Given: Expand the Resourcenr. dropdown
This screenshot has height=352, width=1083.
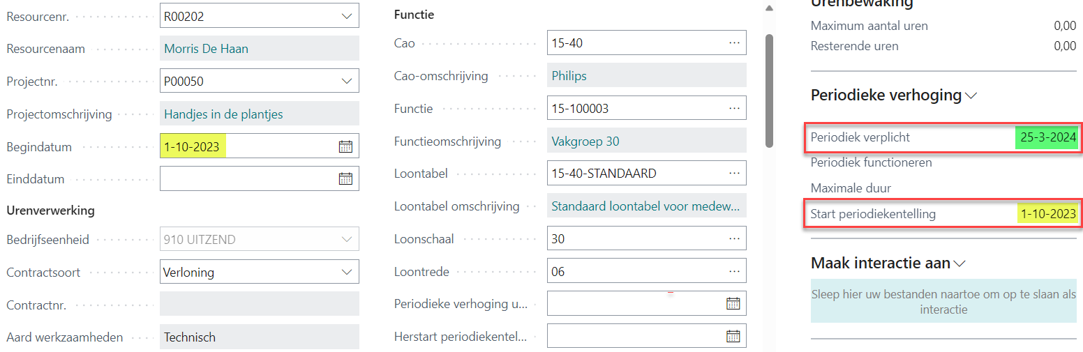Looking at the screenshot, I should (x=347, y=16).
